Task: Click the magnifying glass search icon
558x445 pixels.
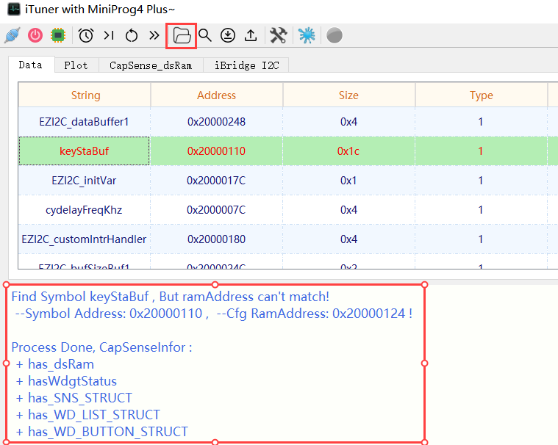Action: pos(205,35)
